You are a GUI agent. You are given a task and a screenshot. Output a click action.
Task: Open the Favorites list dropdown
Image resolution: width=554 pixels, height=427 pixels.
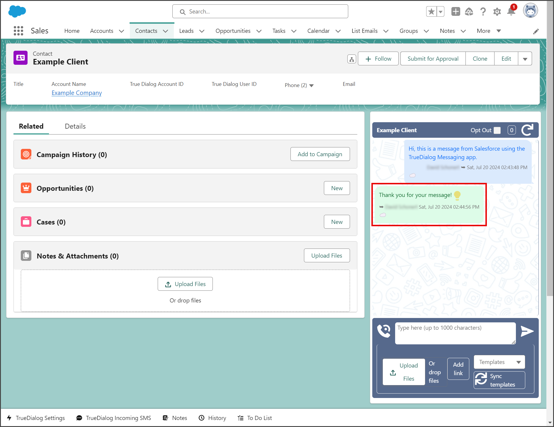(x=440, y=12)
